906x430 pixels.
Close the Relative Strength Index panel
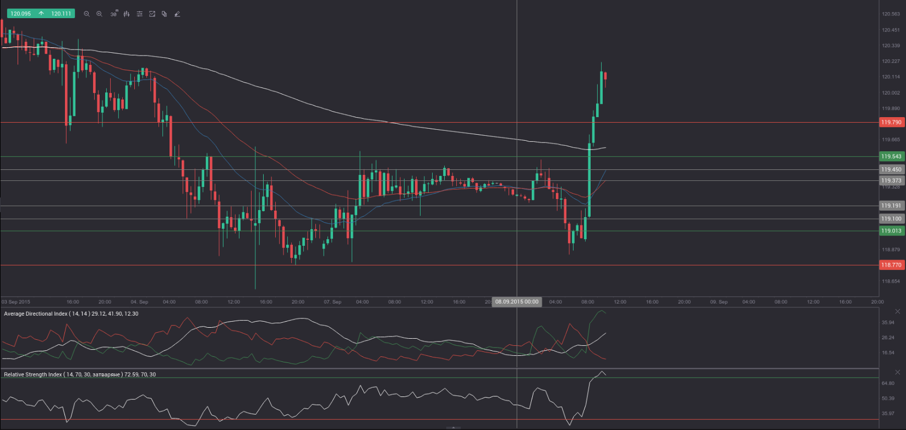coord(898,373)
